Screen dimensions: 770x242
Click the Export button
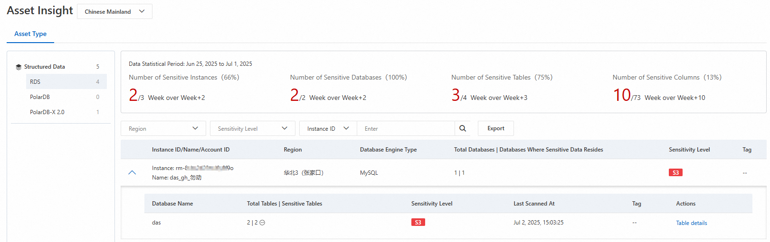(x=495, y=128)
